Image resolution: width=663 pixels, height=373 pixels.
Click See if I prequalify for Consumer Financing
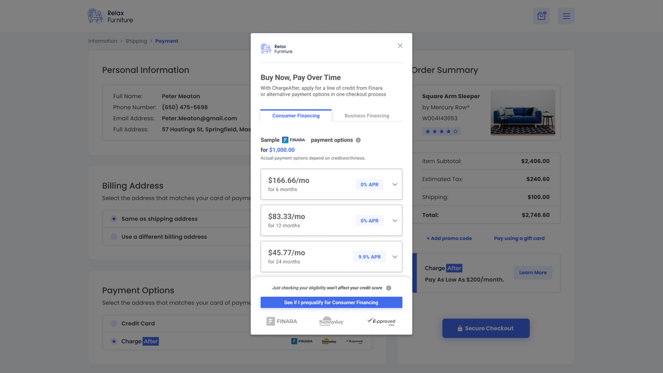pos(331,303)
